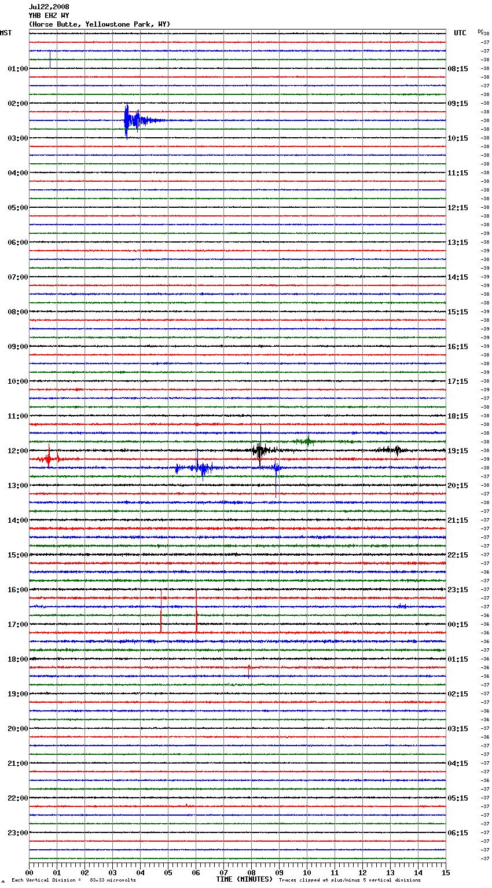
Task: Select the 09:00 MST time label
Action: click(x=17, y=347)
